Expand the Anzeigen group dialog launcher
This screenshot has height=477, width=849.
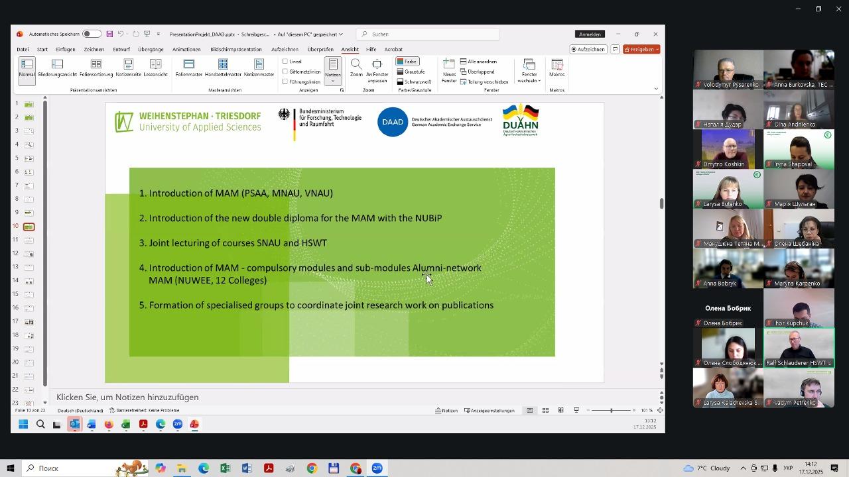[342, 90]
